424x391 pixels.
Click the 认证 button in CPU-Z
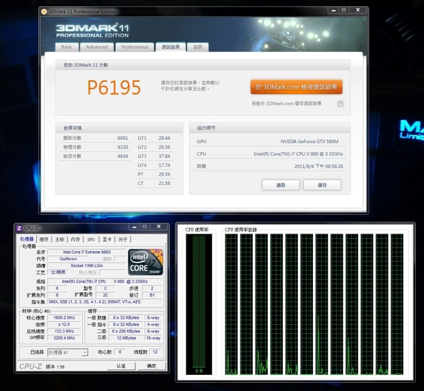[121, 366]
